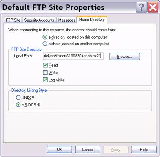Enable the Write permission checkbox
Screen dimensions: 160x157
coord(45,73)
